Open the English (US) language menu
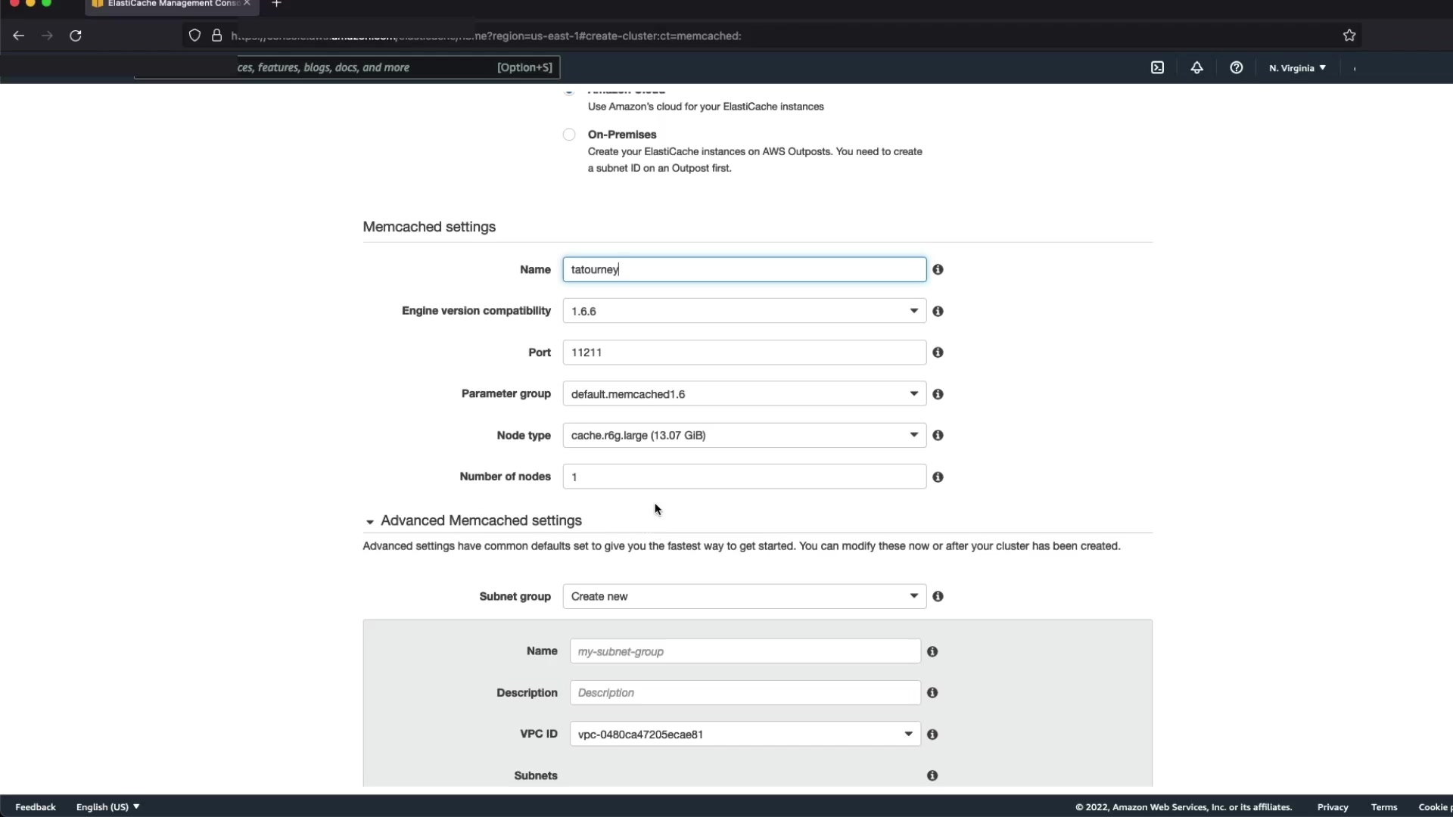 click(x=107, y=807)
